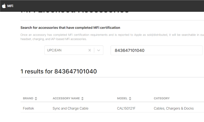
Task: Open the MFi home link
Action: point(10,6)
